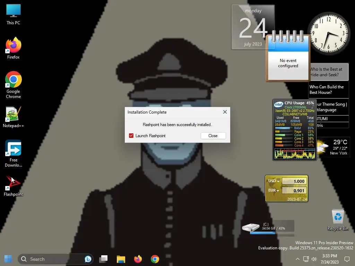
Task: Show hidden tray icons chevron
Action: click(x=297, y=259)
